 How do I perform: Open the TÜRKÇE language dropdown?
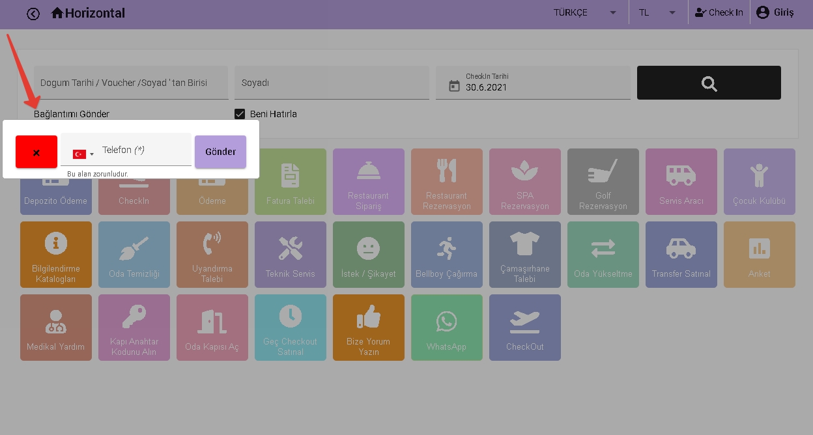point(584,13)
